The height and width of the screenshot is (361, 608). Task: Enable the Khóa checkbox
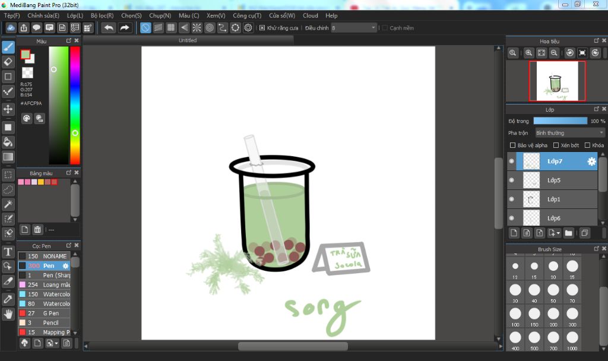click(587, 145)
